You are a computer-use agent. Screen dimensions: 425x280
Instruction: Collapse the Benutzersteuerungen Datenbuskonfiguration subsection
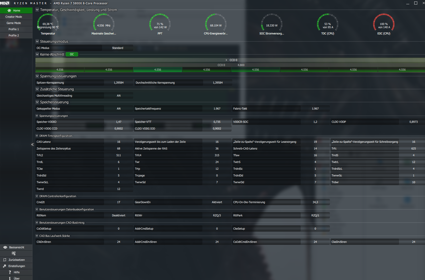coord(37,209)
